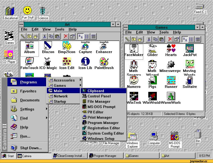213x163 pixels.
Task: Open the Art window control menu box
Action: click(21, 24)
